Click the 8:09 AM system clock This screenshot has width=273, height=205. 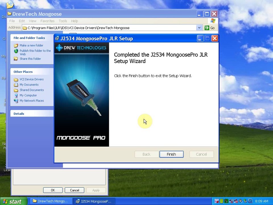click(262, 201)
